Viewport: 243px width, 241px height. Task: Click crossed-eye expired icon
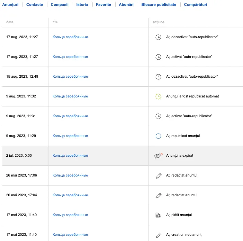pyautogui.click(x=158, y=156)
